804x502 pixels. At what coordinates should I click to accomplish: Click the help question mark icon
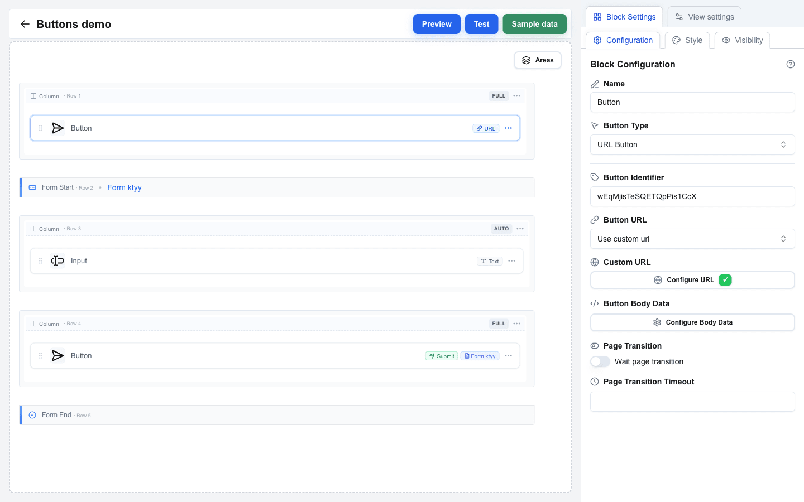click(790, 64)
